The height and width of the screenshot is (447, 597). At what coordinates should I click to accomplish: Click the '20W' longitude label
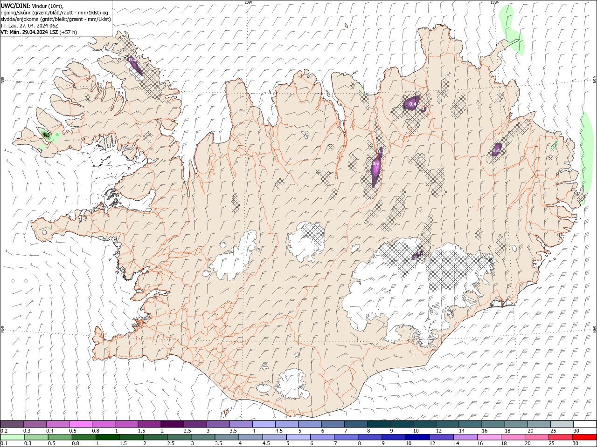[248, 2]
